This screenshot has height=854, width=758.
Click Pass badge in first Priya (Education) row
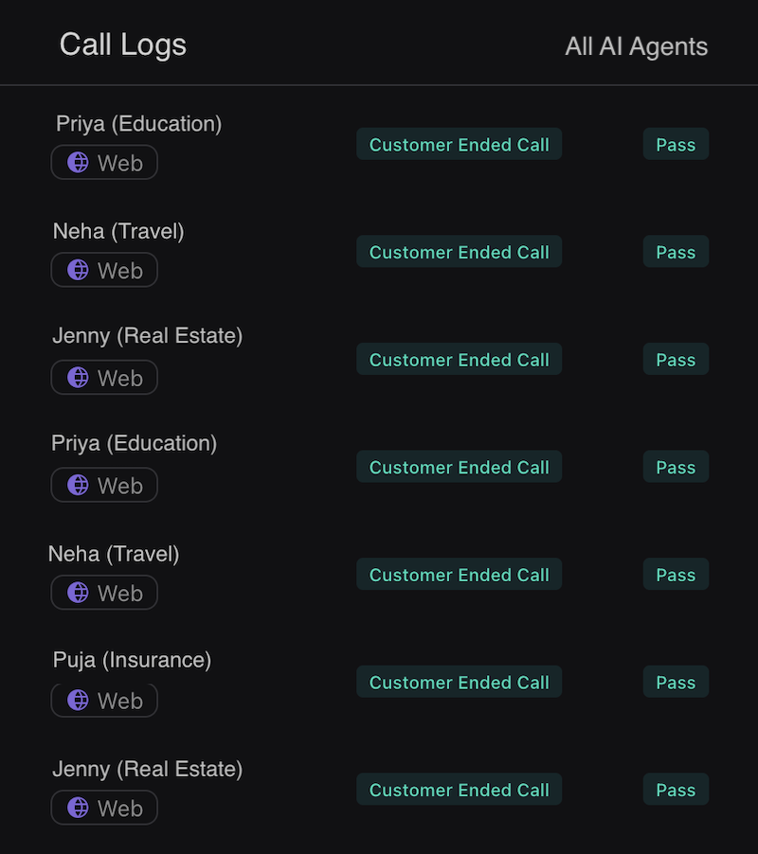(676, 145)
